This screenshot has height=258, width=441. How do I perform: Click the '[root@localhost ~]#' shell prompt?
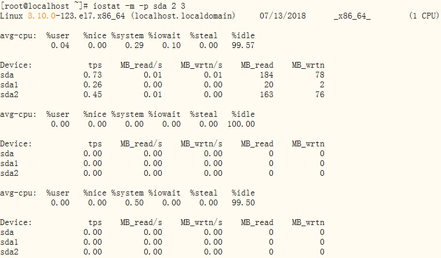click(x=45, y=6)
